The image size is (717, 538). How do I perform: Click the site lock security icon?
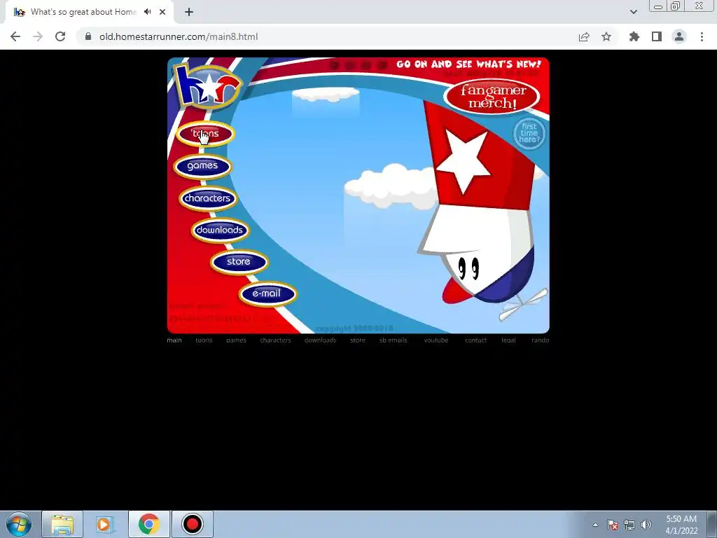tap(88, 36)
